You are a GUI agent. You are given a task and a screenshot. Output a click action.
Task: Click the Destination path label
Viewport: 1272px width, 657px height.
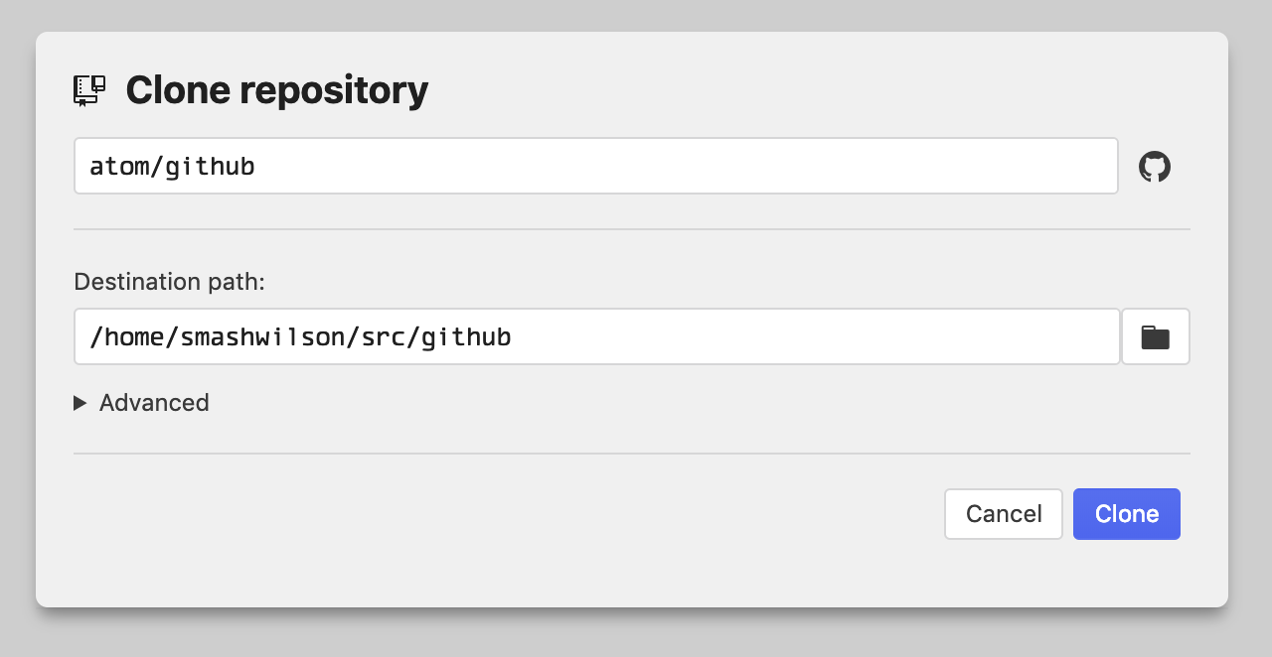[169, 282]
